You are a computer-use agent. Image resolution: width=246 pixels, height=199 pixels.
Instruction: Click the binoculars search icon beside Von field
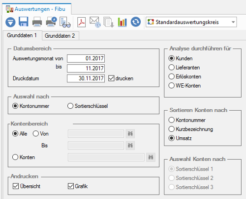coord(130,134)
